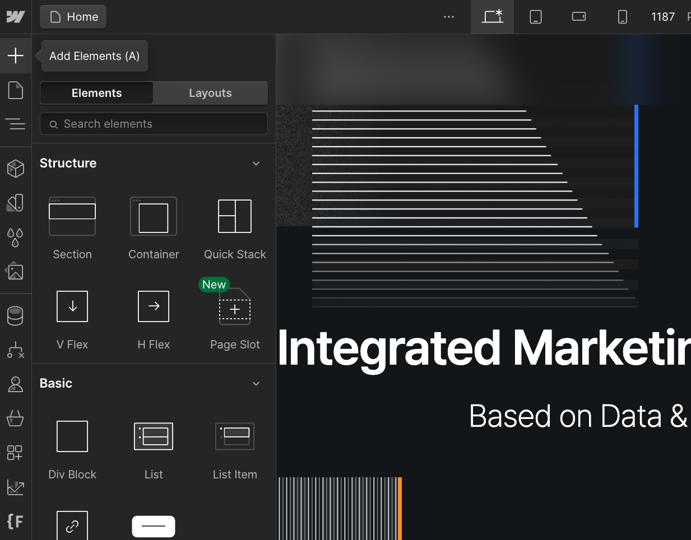Collapse the Structure section
The height and width of the screenshot is (540, 691).
click(x=256, y=164)
